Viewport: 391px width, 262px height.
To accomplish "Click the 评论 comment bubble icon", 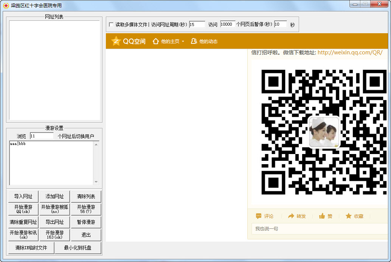I will coord(259,216).
